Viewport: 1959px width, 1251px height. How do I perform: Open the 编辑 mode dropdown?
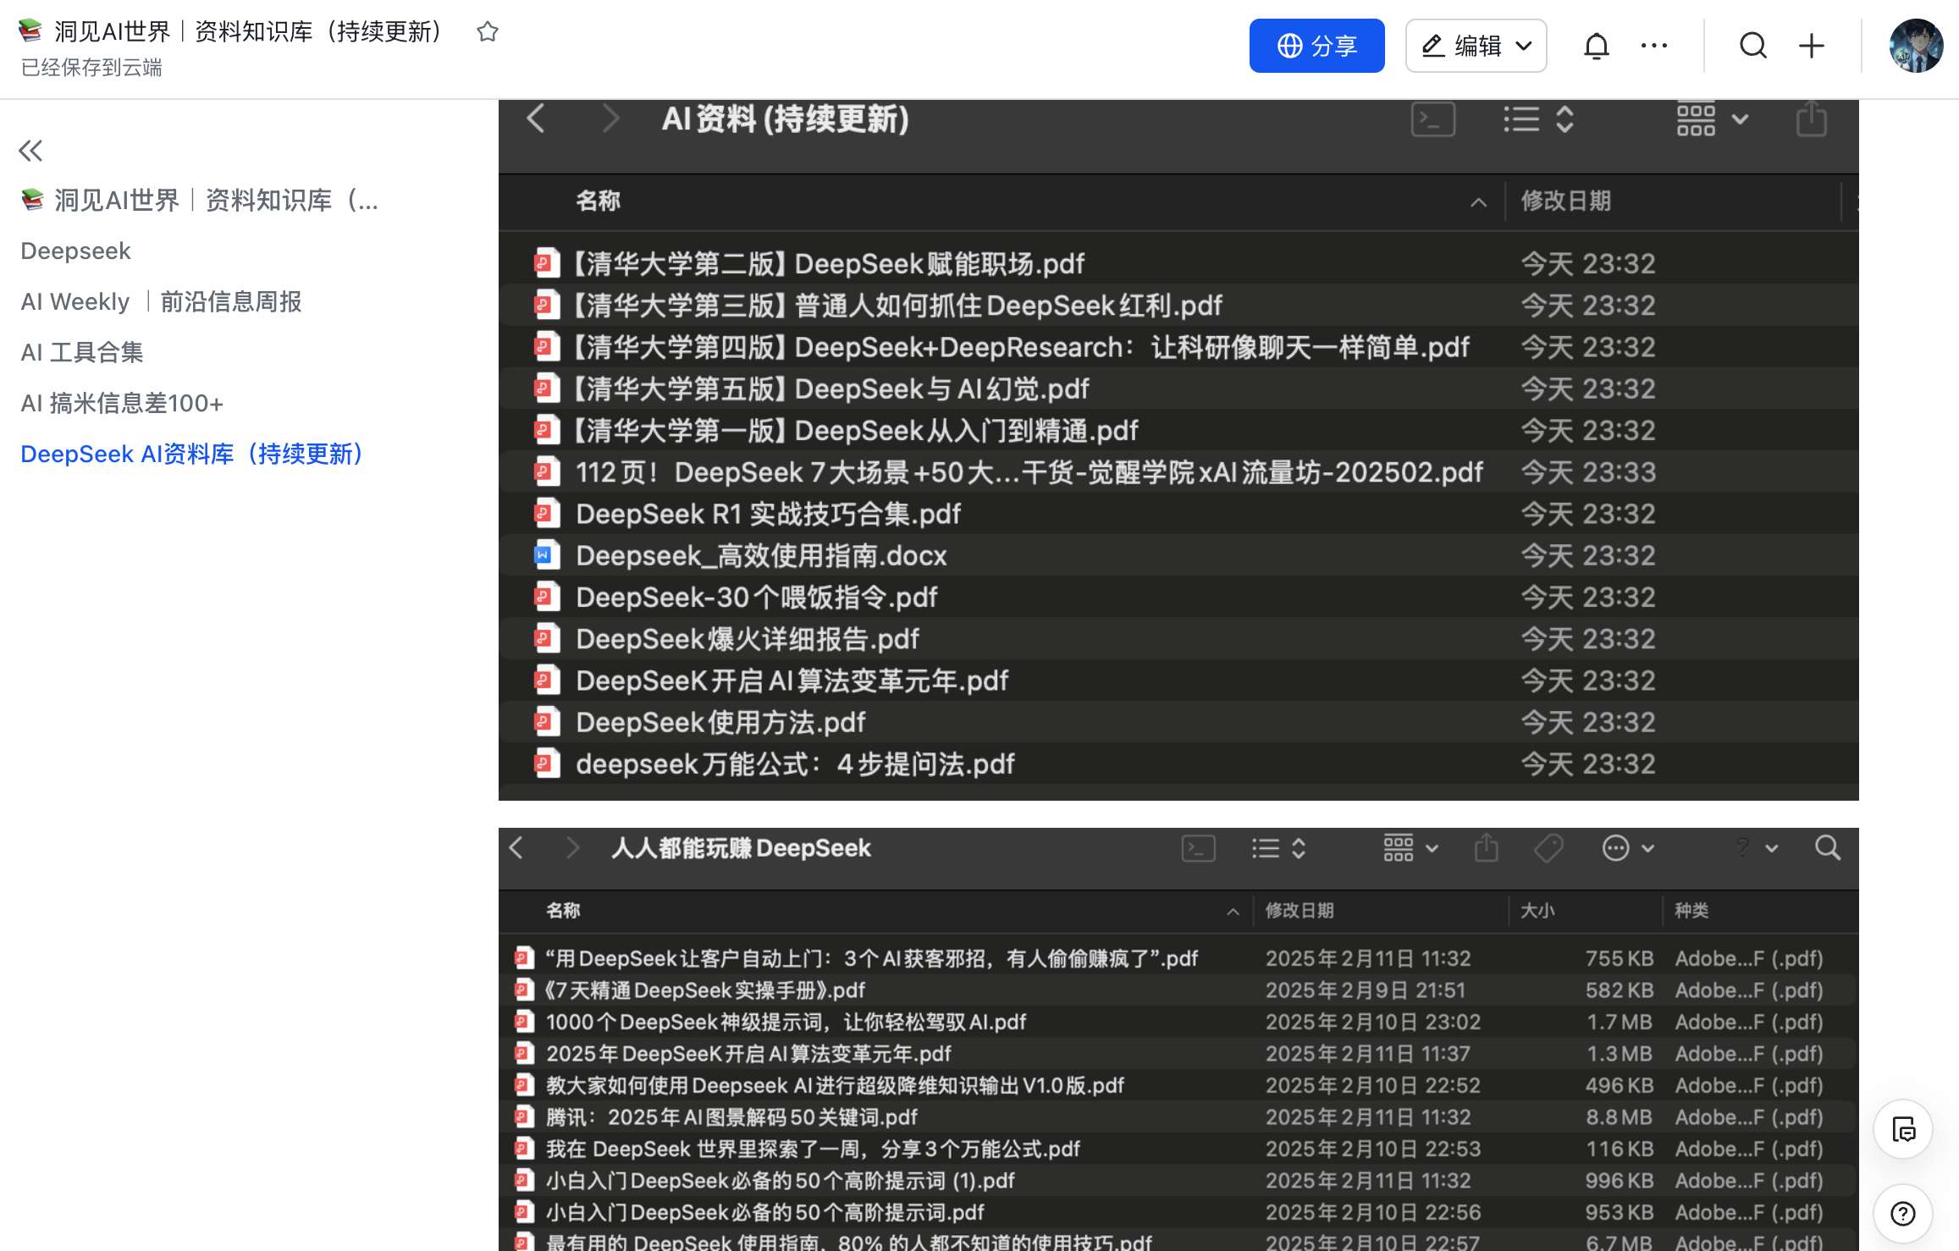1476,46
